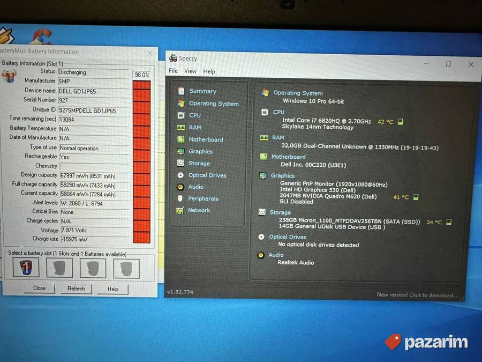The width and height of the screenshot is (482, 362).
Task: Click the Operating System heading link in summary
Action: pyautogui.click(x=298, y=93)
